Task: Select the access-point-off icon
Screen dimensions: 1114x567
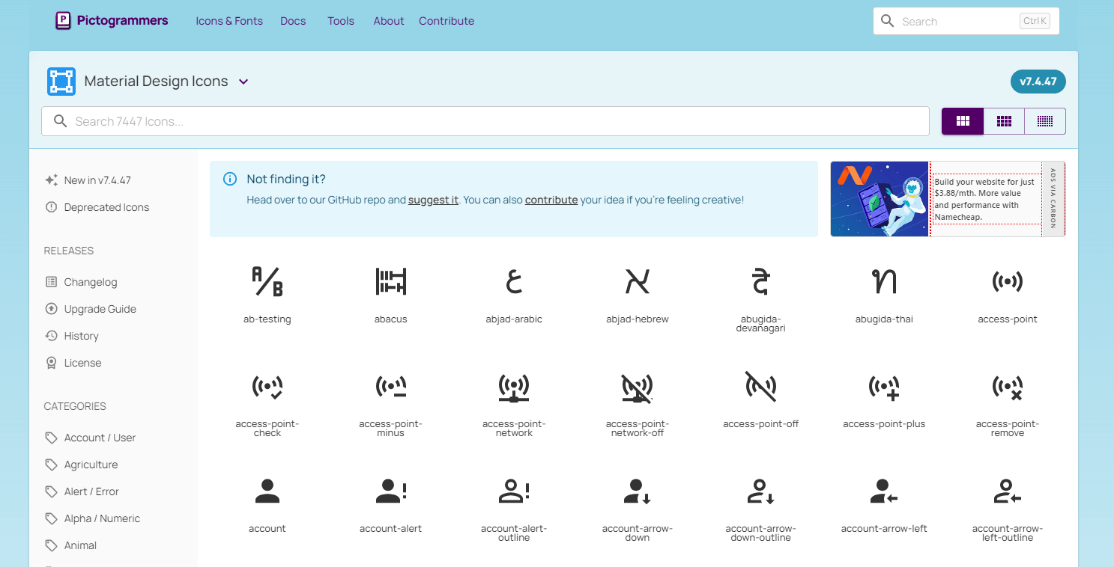Action: point(761,386)
